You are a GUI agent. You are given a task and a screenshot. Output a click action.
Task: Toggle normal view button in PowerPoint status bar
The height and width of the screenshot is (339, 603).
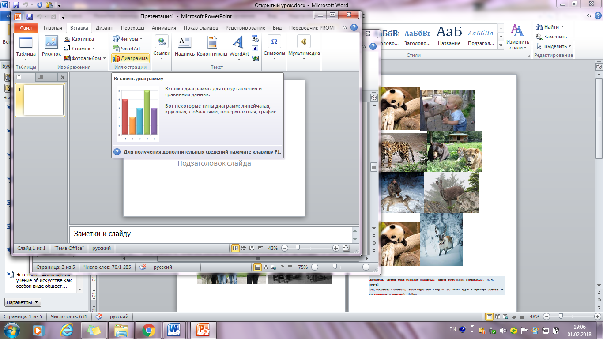(236, 248)
